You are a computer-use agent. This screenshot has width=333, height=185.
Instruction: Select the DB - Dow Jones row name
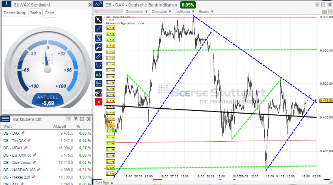tap(17, 163)
